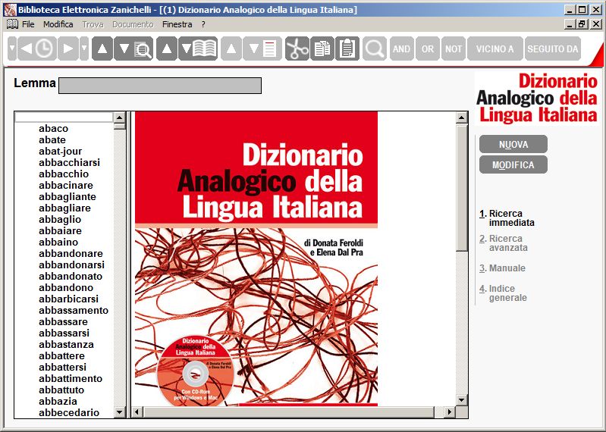The width and height of the screenshot is (606, 432).
Task: Open the small dropdown right of forward arrow
Action: click(84, 49)
